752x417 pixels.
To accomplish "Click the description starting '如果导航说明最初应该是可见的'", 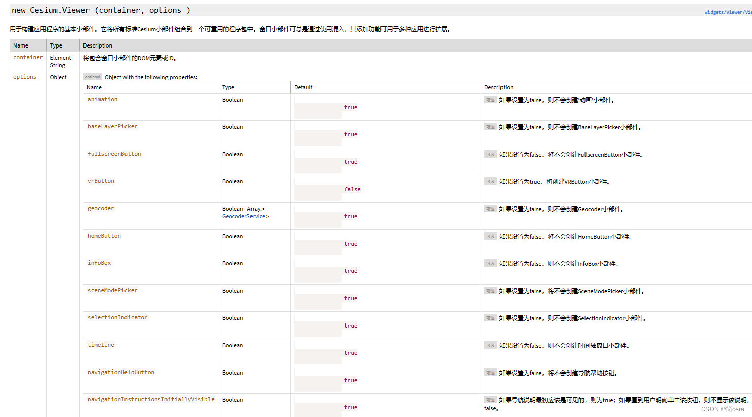I will click(617, 404).
